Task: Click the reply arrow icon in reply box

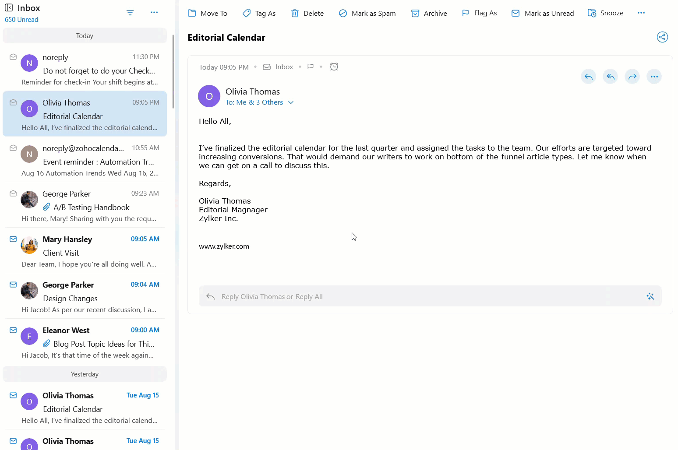Action: pyautogui.click(x=211, y=296)
